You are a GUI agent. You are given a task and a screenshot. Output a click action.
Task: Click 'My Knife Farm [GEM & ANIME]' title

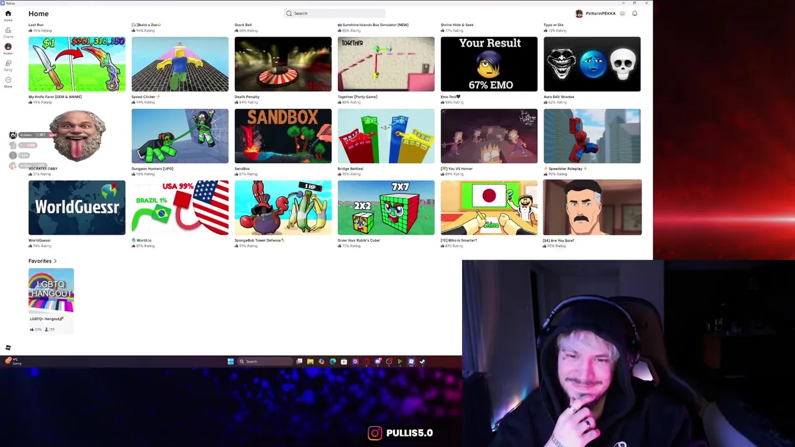pyautogui.click(x=55, y=97)
